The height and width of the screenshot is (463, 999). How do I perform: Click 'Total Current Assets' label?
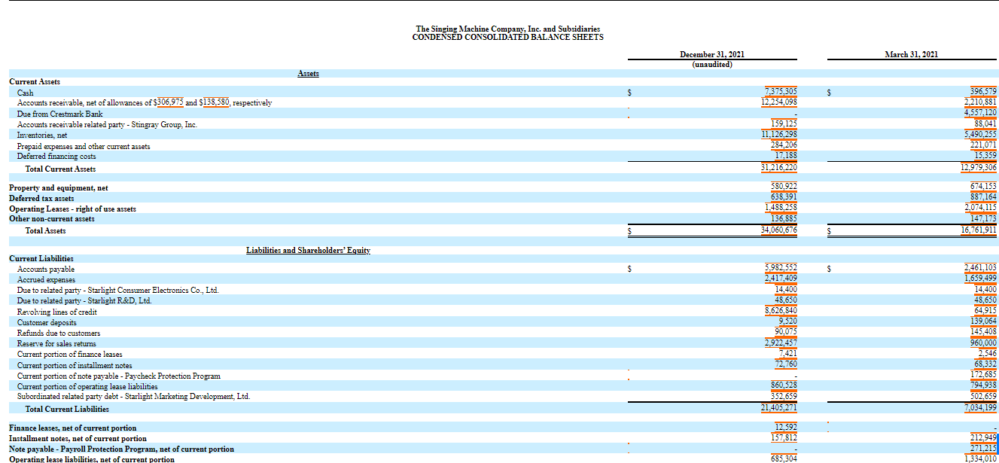pyautogui.click(x=60, y=169)
